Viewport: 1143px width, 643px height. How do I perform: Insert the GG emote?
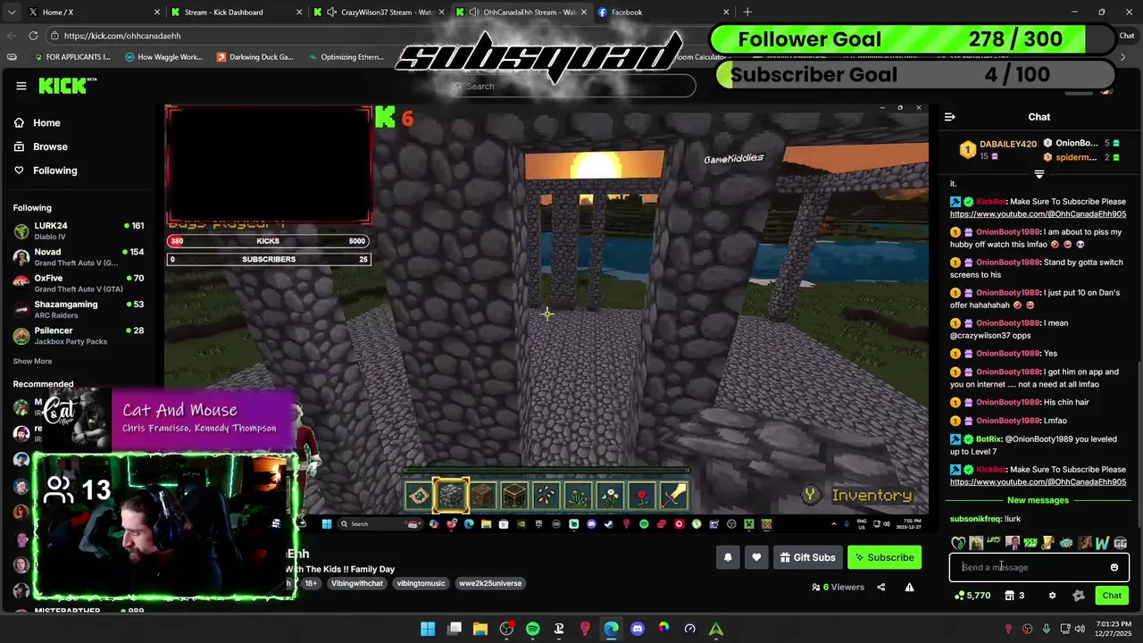(x=1120, y=542)
